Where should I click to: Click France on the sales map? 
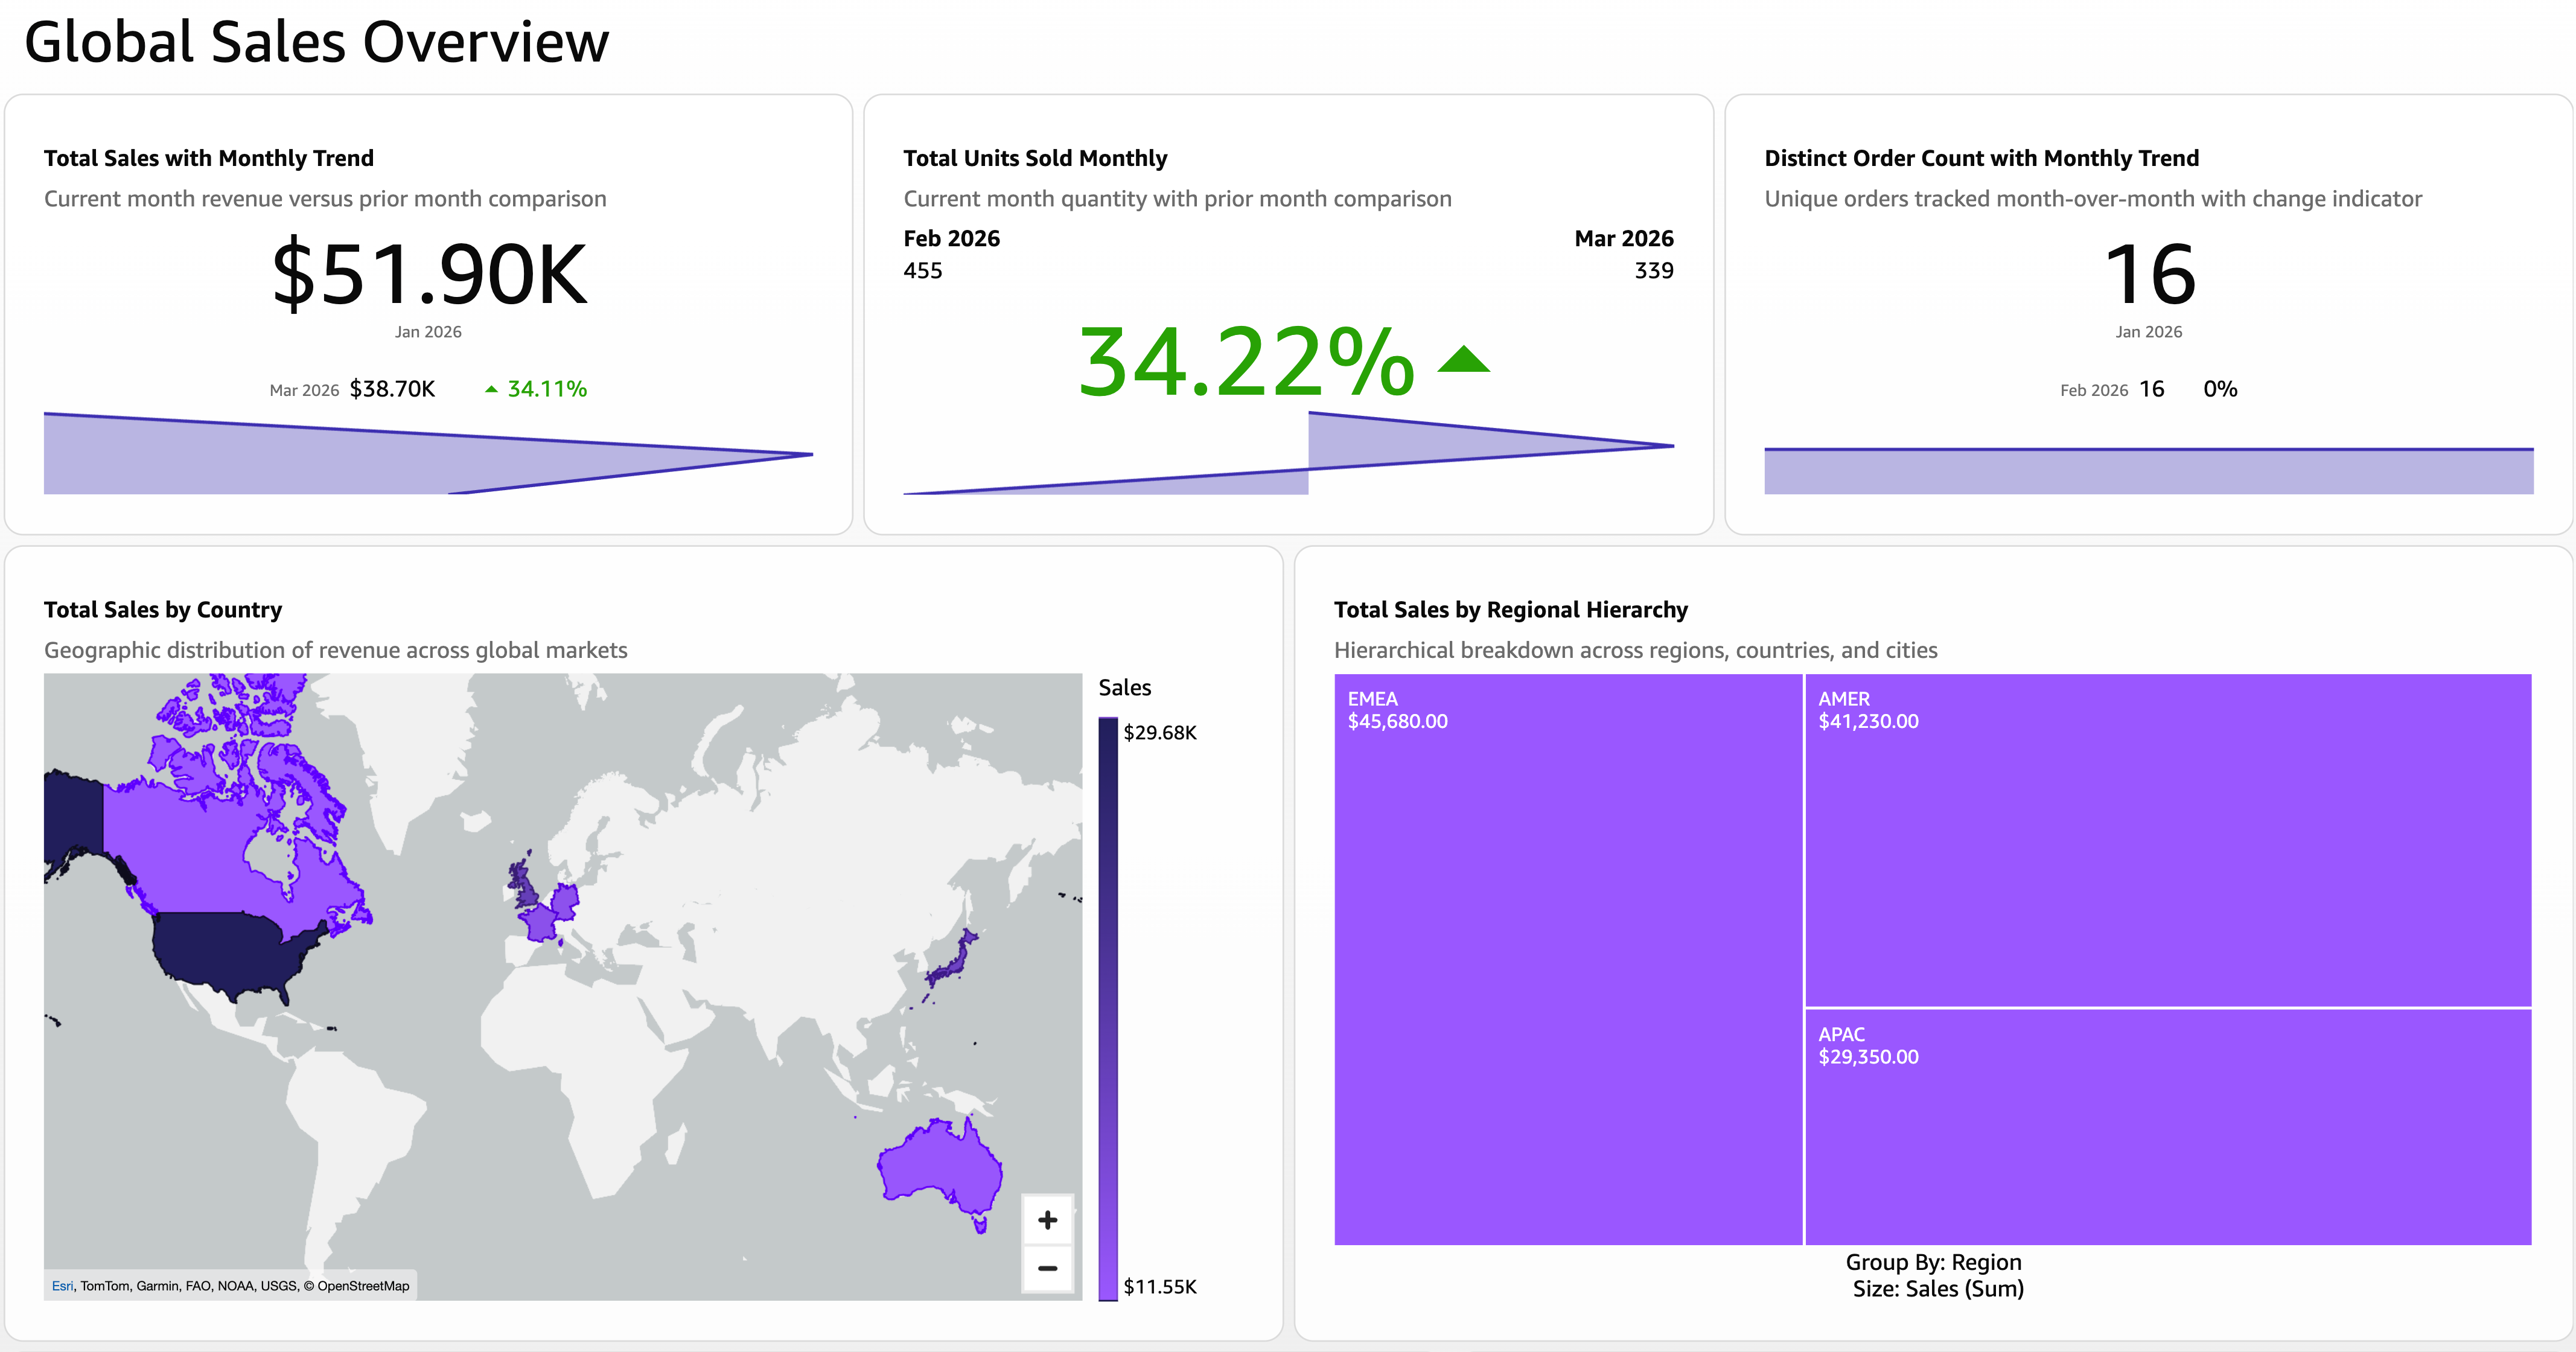(542, 923)
